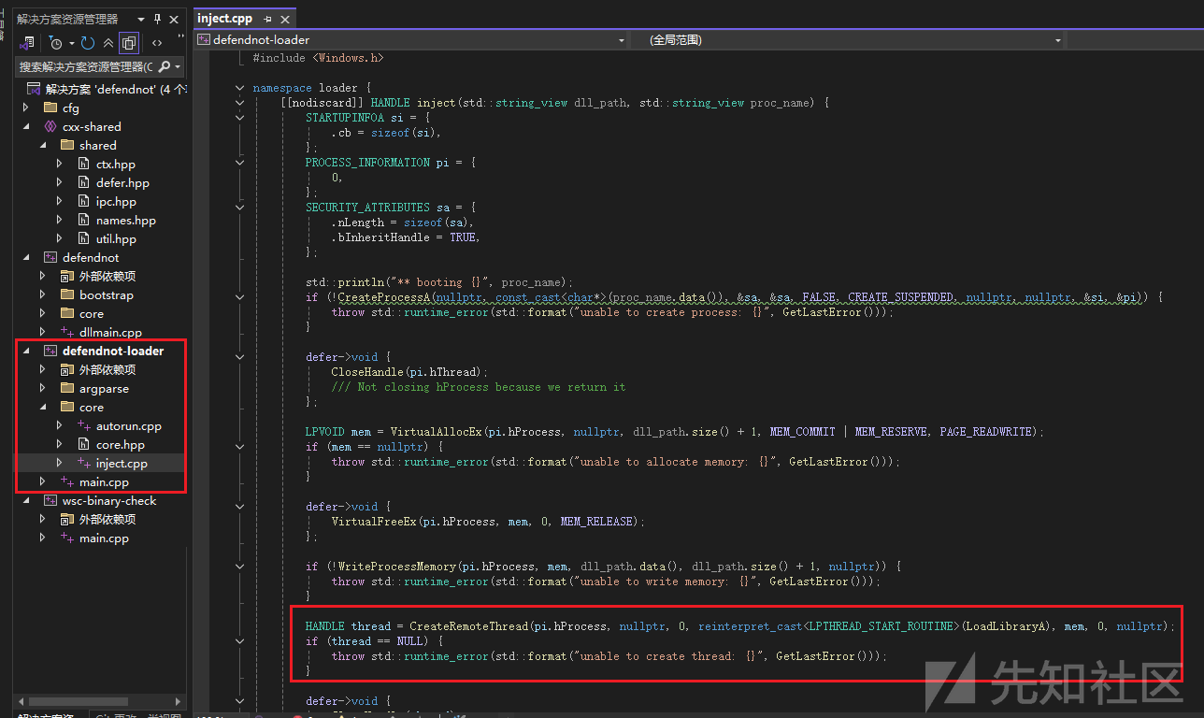Fold the PROCESS_INFORMATION pi initializer
The height and width of the screenshot is (718, 1204).
point(239,163)
